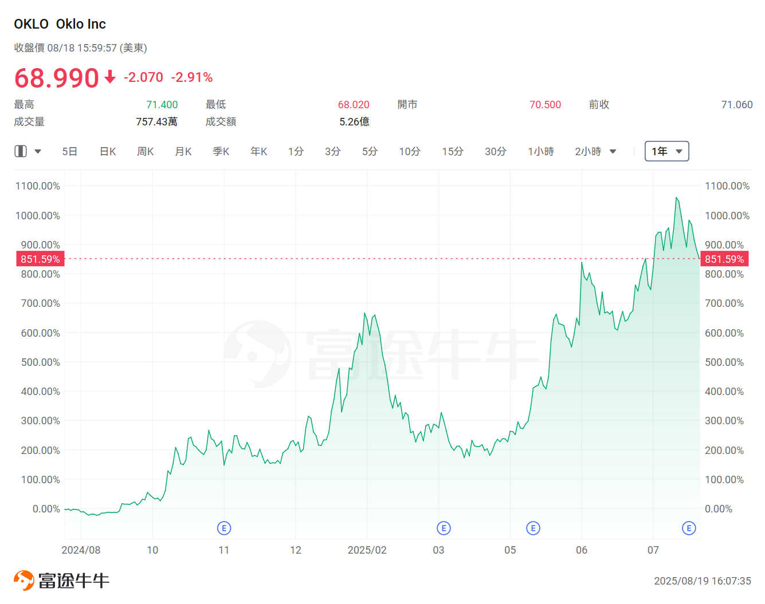Click the Futu Niuniu logo
The image size is (765, 604).
(61, 579)
